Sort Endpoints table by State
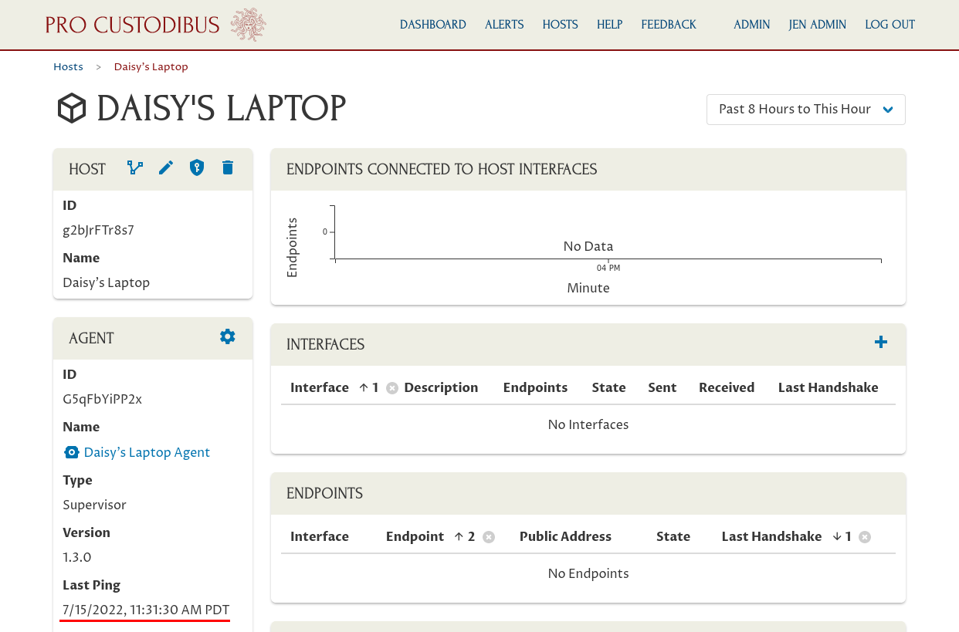 673,536
